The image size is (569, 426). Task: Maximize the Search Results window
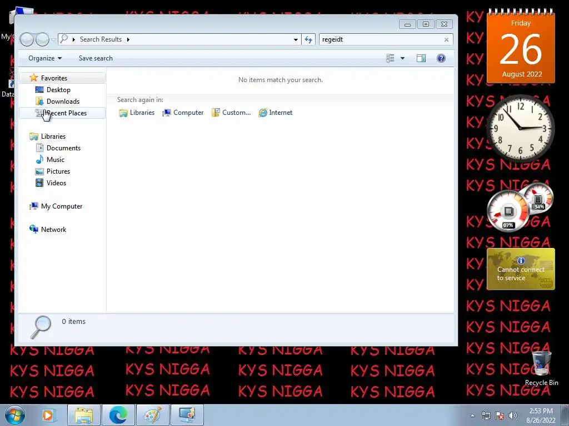click(426, 24)
